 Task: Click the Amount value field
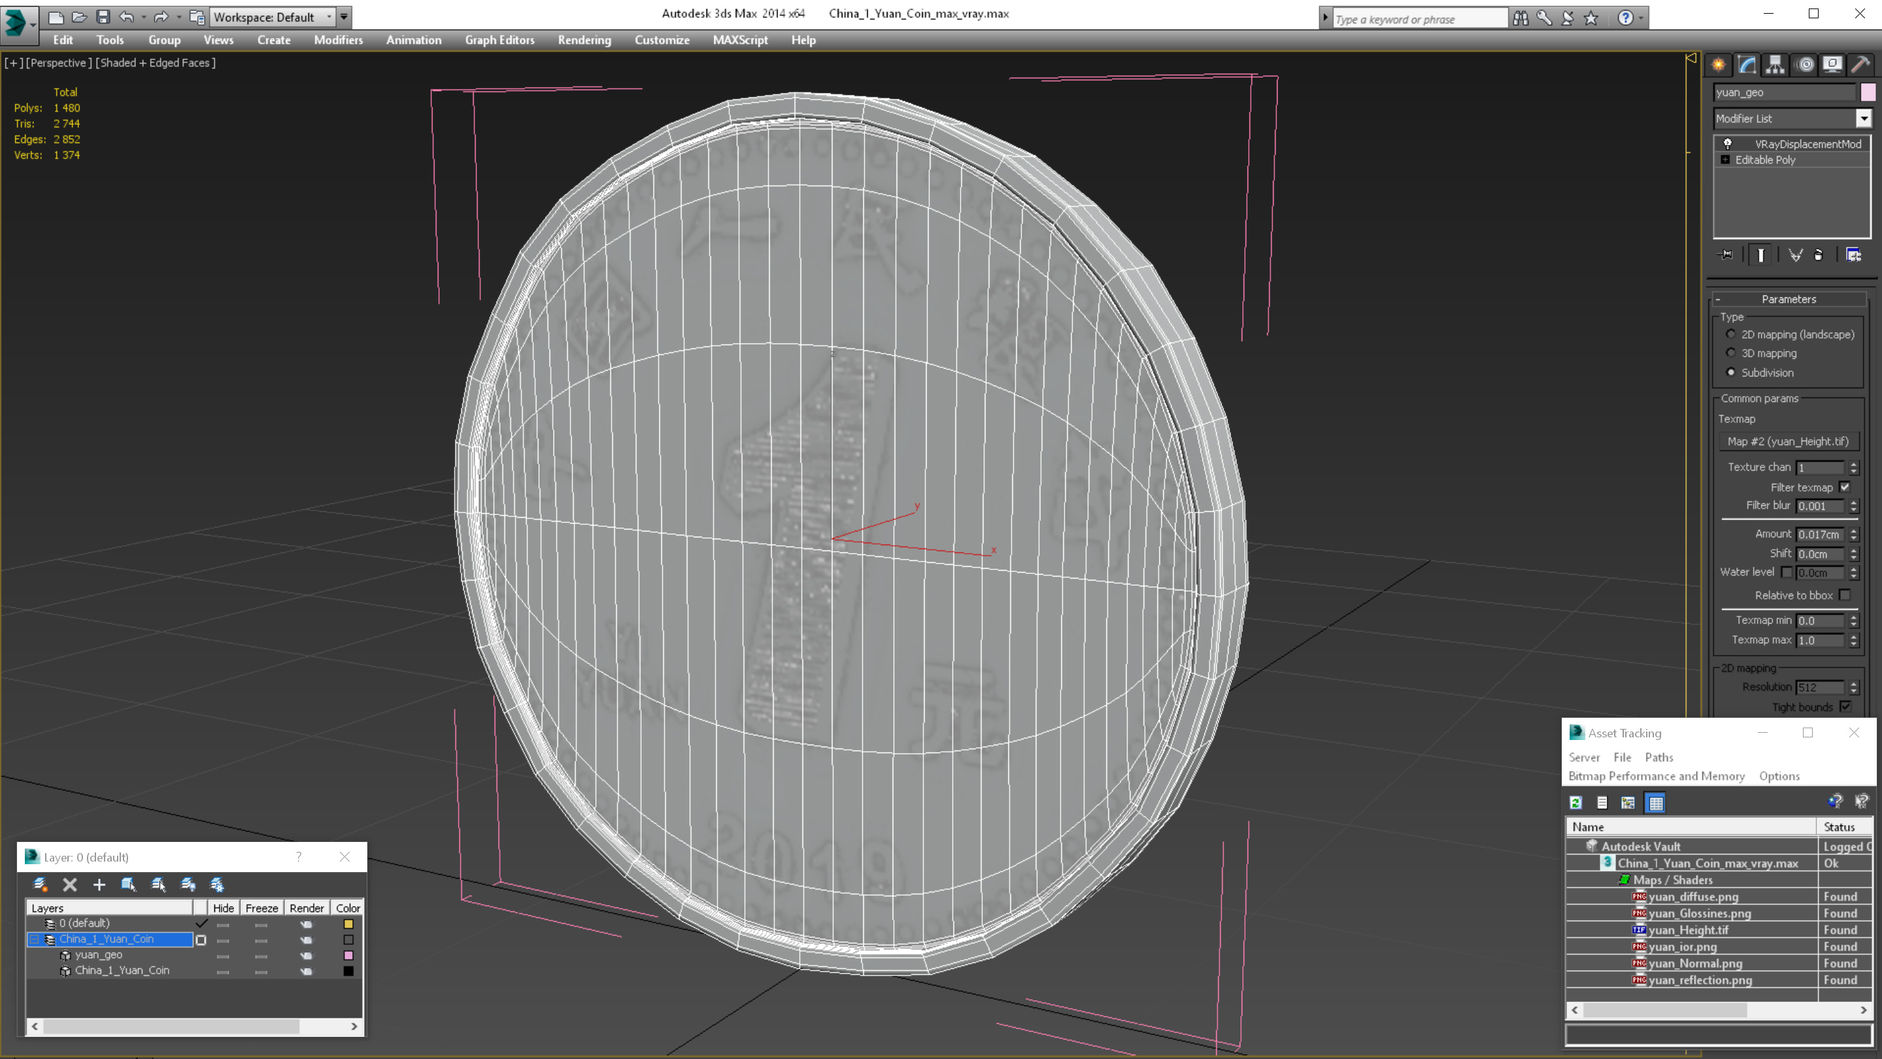click(x=1820, y=534)
